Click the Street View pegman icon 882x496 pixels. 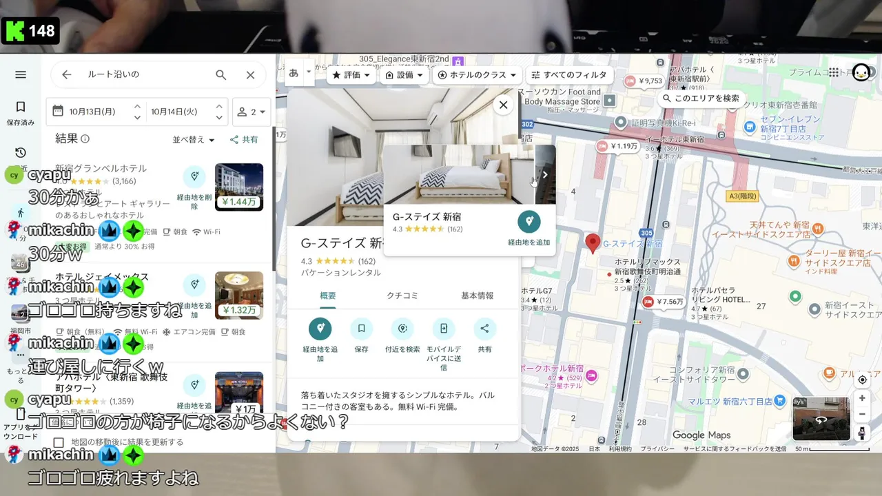(862, 433)
